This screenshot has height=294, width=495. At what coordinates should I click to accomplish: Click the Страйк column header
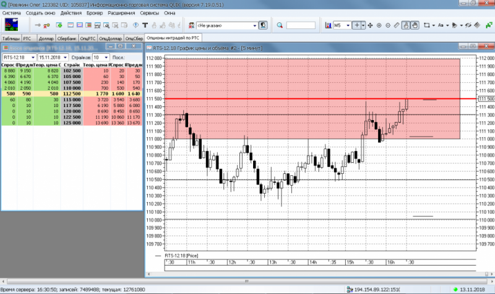coord(72,65)
